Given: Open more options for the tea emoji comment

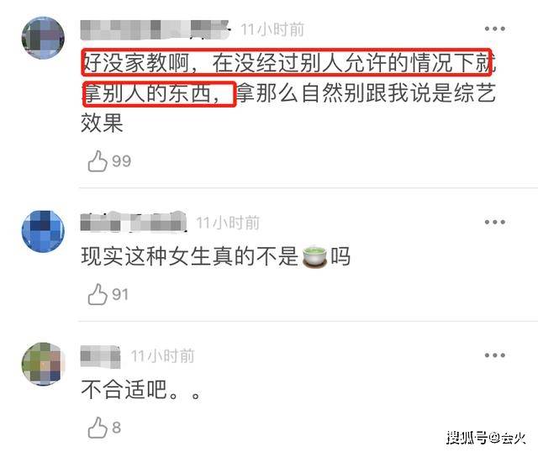Looking at the screenshot, I should (x=494, y=223).
